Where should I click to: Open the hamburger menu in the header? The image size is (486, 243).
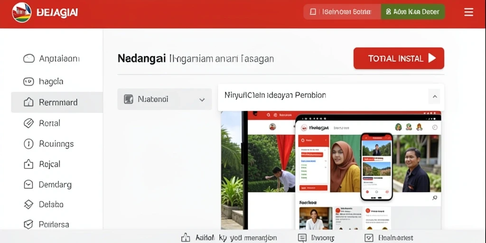coord(468,12)
